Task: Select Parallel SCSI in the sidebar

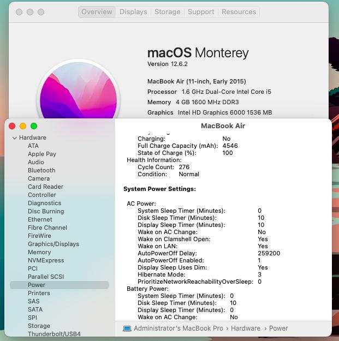Action: click(46, 277)
